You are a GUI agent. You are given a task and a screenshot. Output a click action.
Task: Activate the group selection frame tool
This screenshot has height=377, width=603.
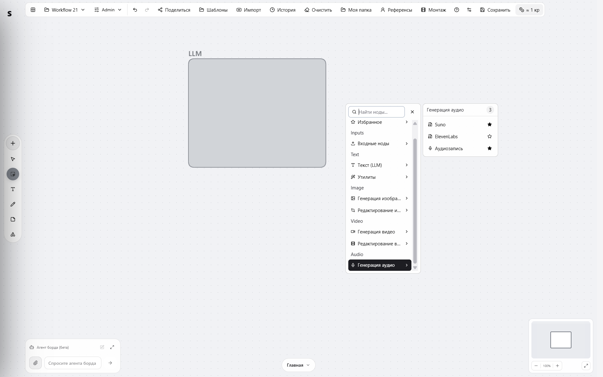[13, 174]
